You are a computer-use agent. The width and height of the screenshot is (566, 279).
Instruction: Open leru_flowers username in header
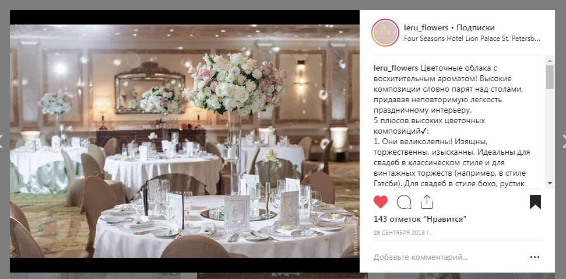[426, 28]
